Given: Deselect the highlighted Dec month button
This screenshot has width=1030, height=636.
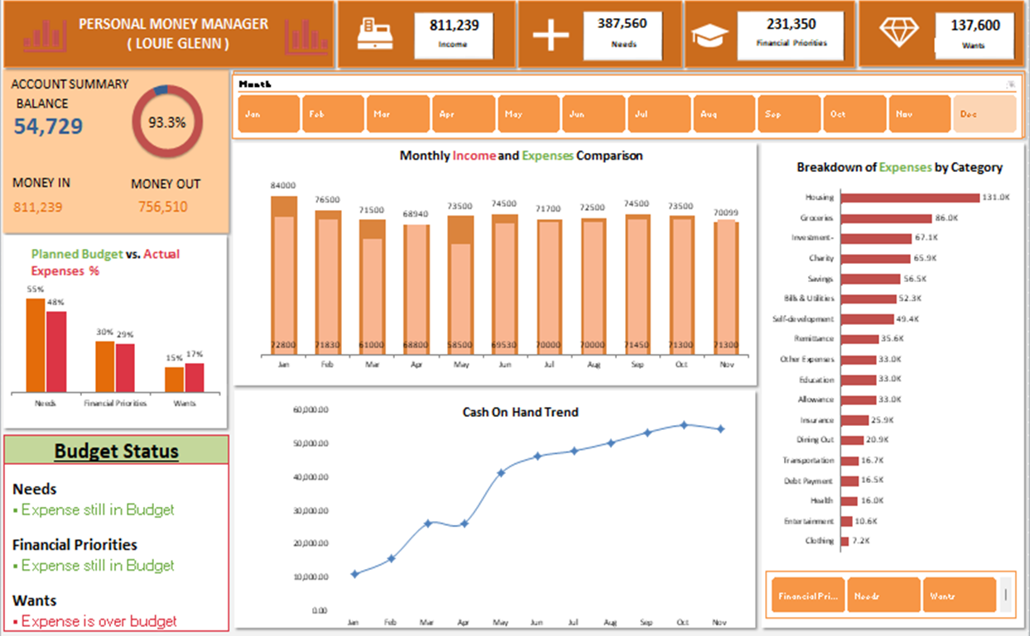Looking at the screenshot, I should (x=985, y=113).
